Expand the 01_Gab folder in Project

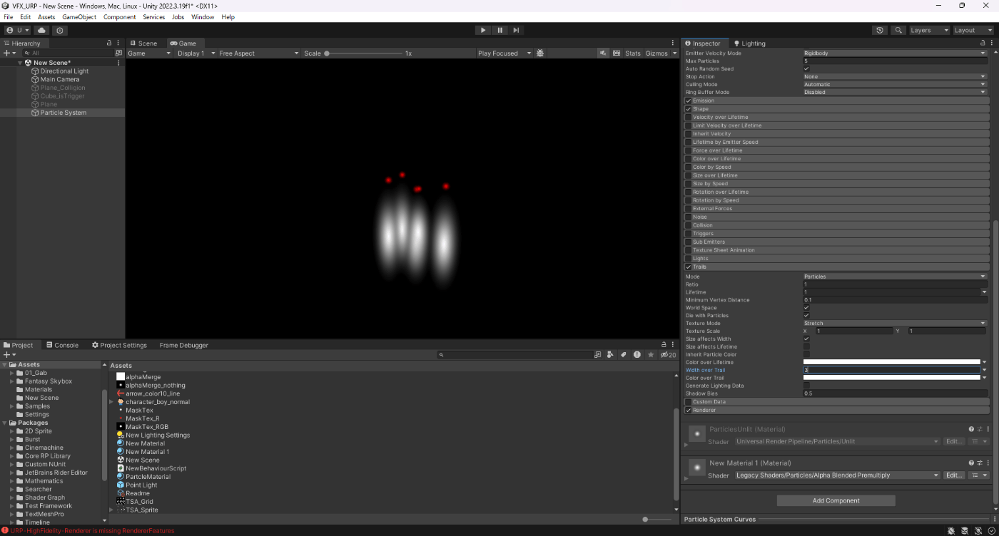click(x=13, y=373)
